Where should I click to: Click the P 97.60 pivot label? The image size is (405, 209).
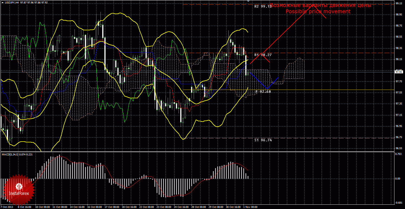coord(263,92)
